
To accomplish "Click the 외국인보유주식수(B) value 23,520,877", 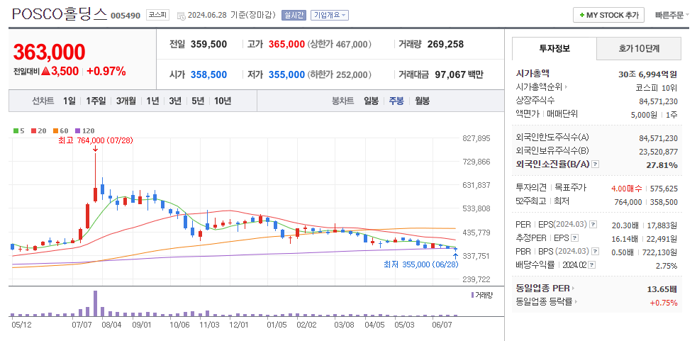I will [658, 152].
